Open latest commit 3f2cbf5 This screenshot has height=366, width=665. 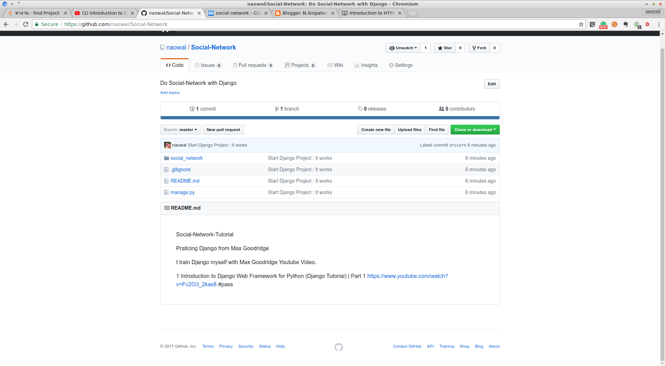click(458, 146)
